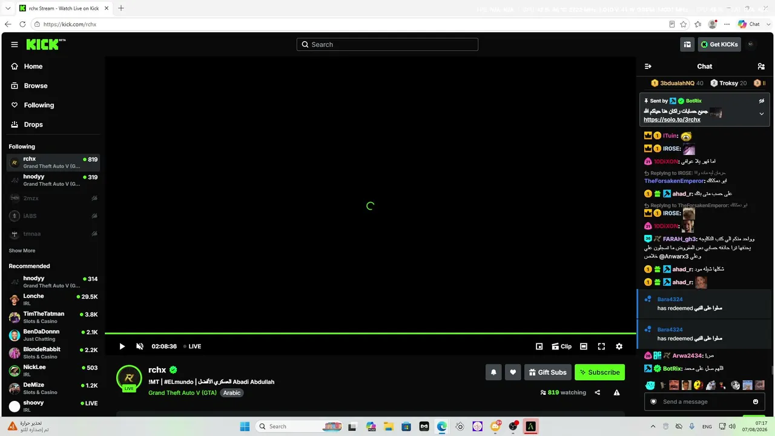This screenshot has height=436, width=775.
Task: Open chat users list icon
Action: 761,67
